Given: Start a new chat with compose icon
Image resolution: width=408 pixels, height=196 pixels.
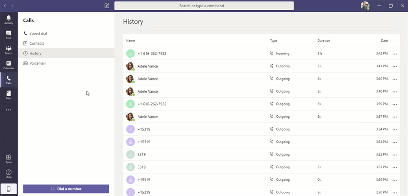Looking at the screenshot, I should tap(107, 6).
